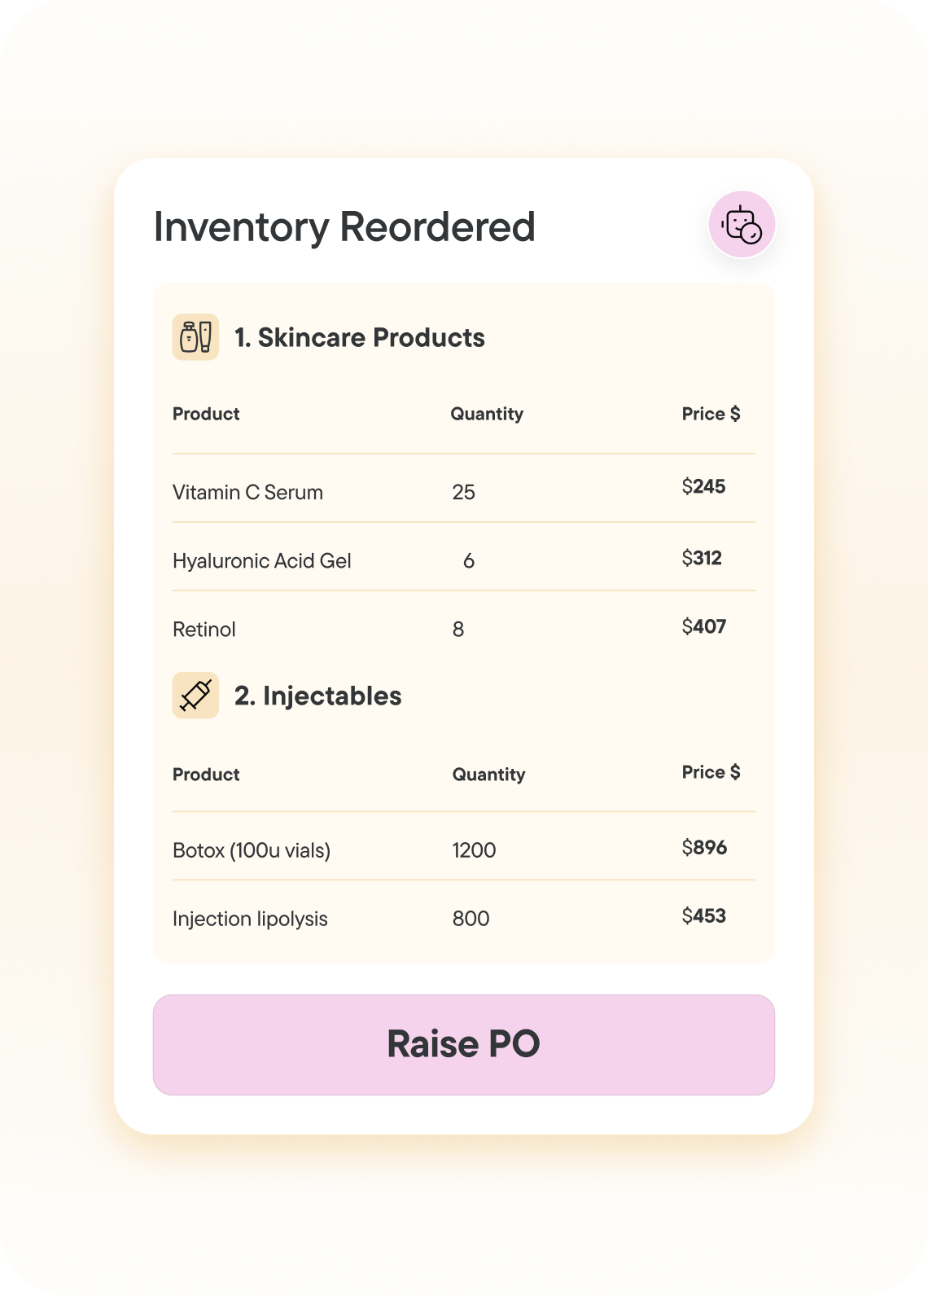The height and width of the screenshot is (1295, 928).
Task: Click the Injection lipolysis item
Action: coord(250,919)
